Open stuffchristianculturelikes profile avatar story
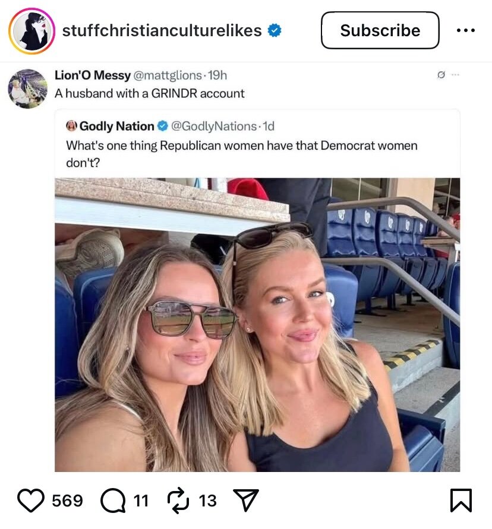This screenshot has height=529, width=492. point(31,31)
